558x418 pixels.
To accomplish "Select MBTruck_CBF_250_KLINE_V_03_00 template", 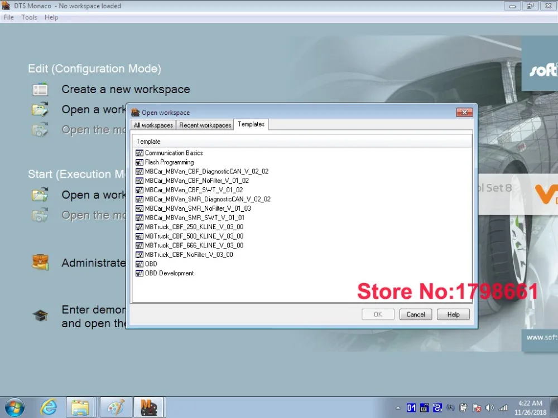I will pos(190,227).
